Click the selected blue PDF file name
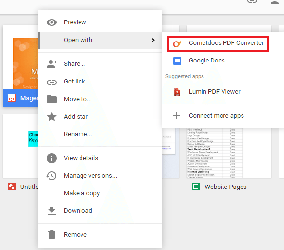The image size is (284, 250). tap(29, 98)
